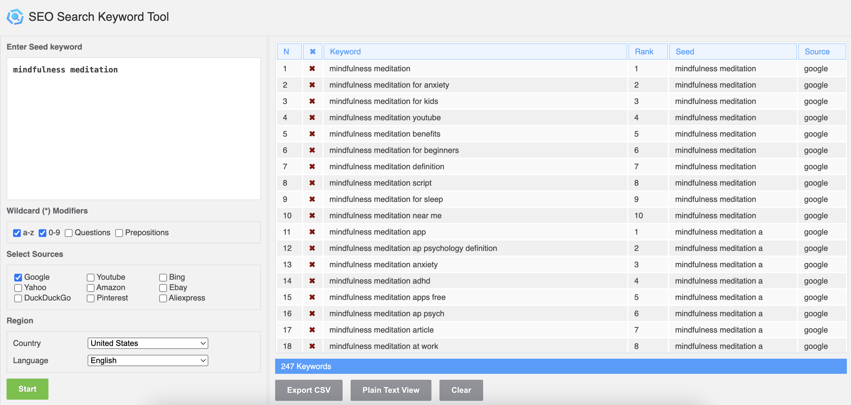This screenshot has width=851, height=405.
Task: Uncheck the Google source checkbox
Action: point(18,278)
